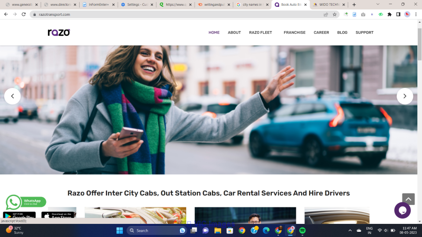Screen dimensions: 422x237
Task: Click the browser back arrow
Action: (6, 14)
